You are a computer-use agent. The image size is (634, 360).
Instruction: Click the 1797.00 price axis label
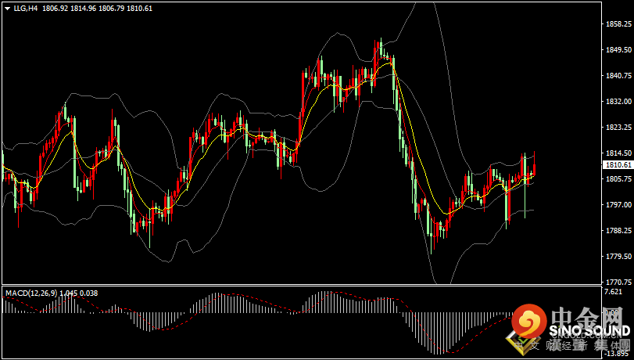pyautogui.click(x=618, y=204)
